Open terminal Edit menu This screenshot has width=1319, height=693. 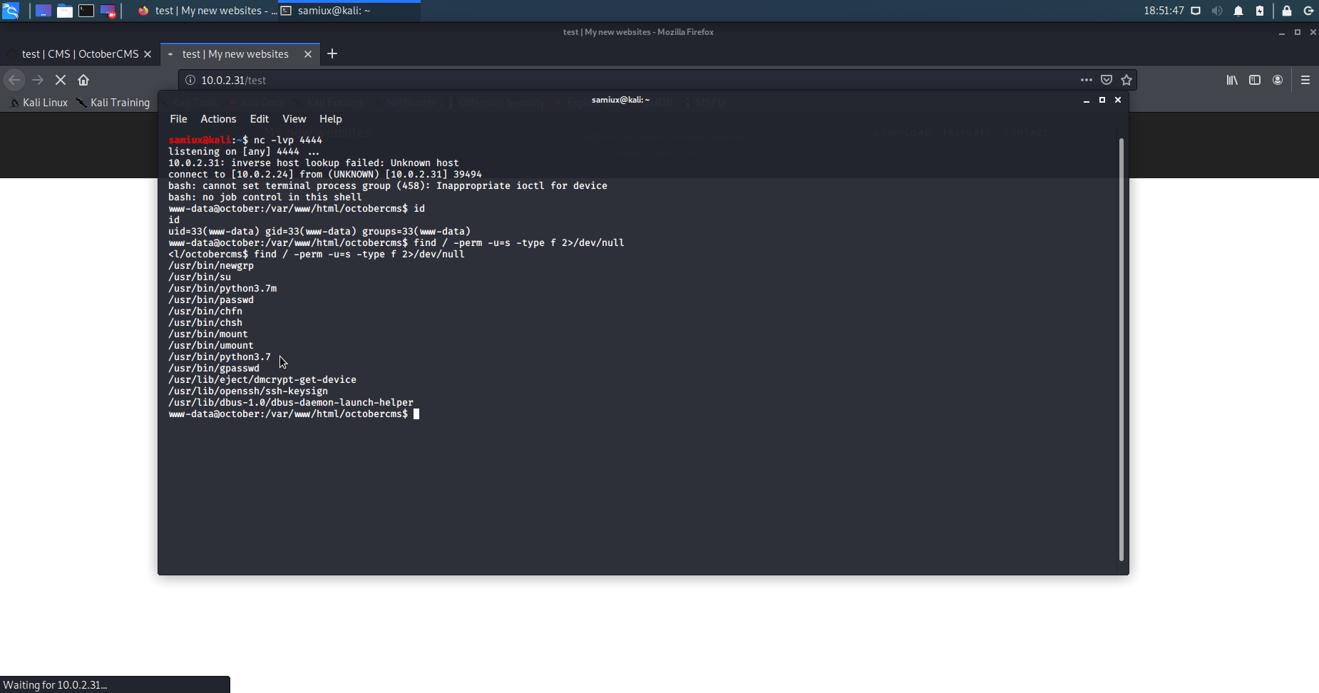coord(259,119)
